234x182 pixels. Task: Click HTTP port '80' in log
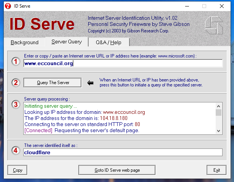(137, 124)
